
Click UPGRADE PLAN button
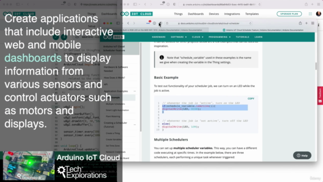[289, 14]
